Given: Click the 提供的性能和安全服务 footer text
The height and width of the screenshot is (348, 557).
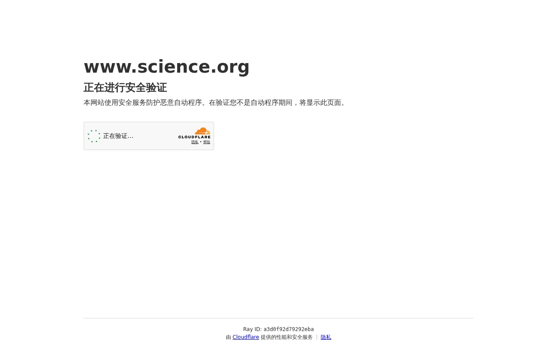Looking at the screenshot, I should pos(287,337).
